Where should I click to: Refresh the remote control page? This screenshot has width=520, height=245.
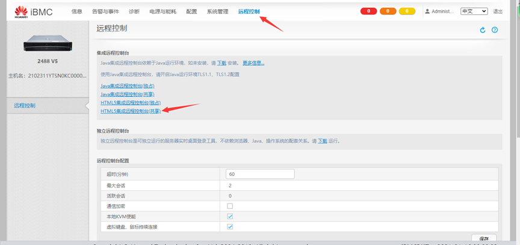[483, 30]
